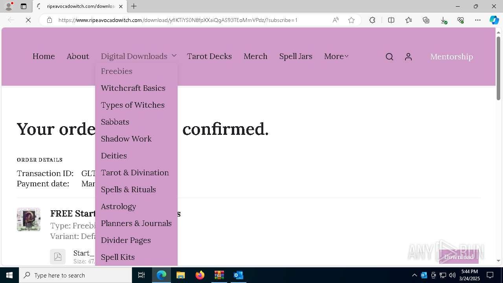Launch Copilot from the toolbar
Viewport: 503px width, 283px height.
click(494, 20)
